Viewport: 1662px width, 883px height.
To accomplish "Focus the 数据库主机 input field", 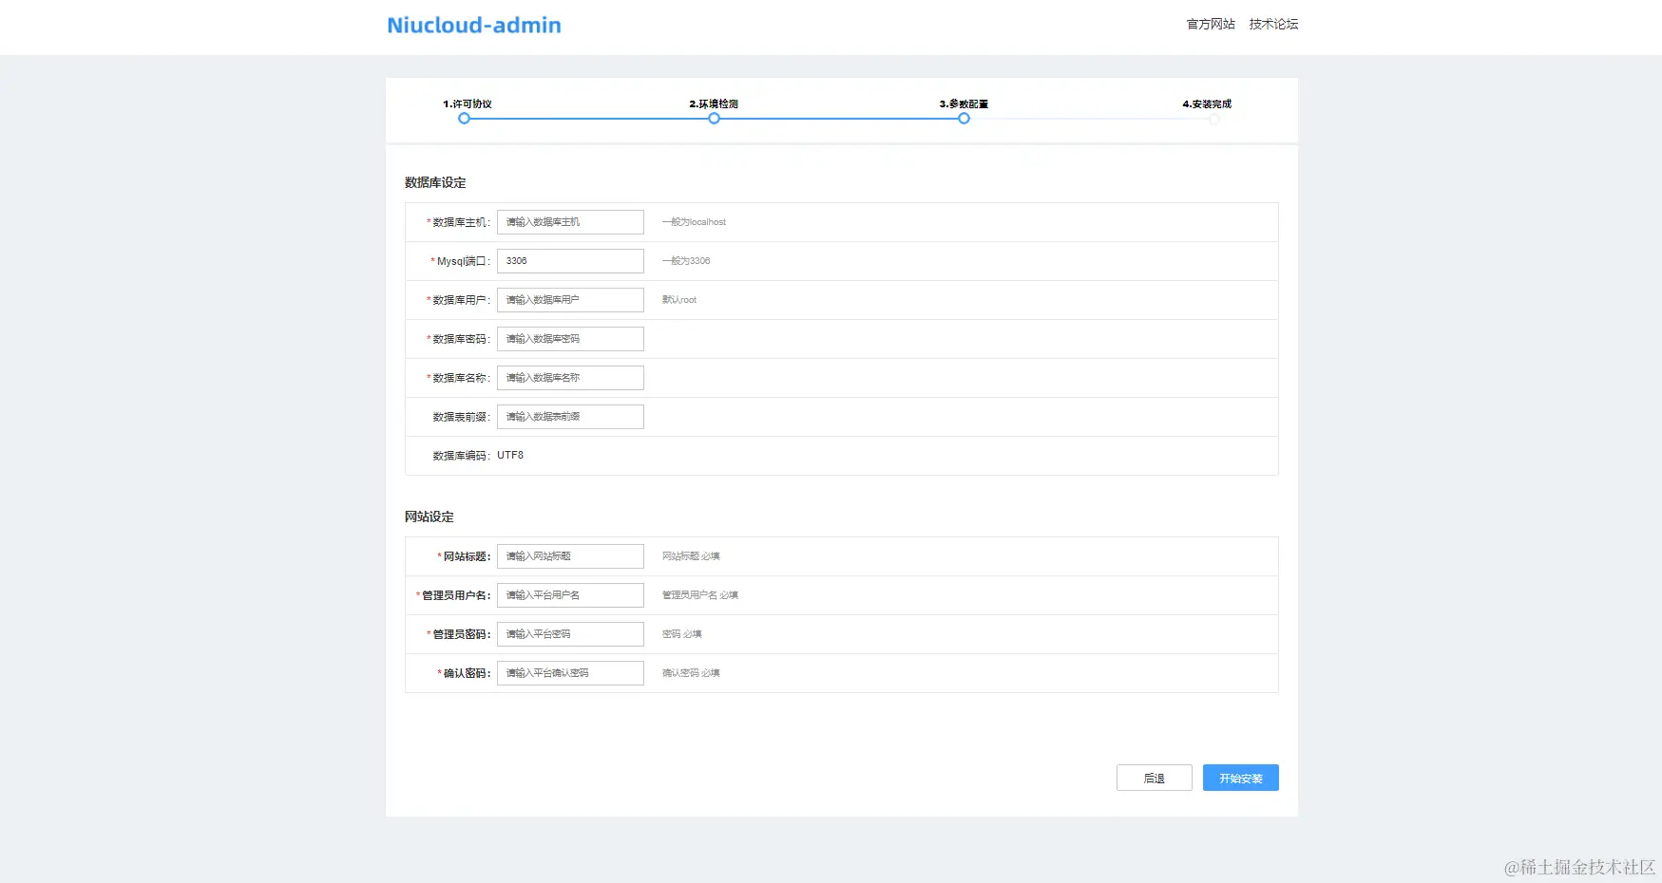I will point(570,222).
